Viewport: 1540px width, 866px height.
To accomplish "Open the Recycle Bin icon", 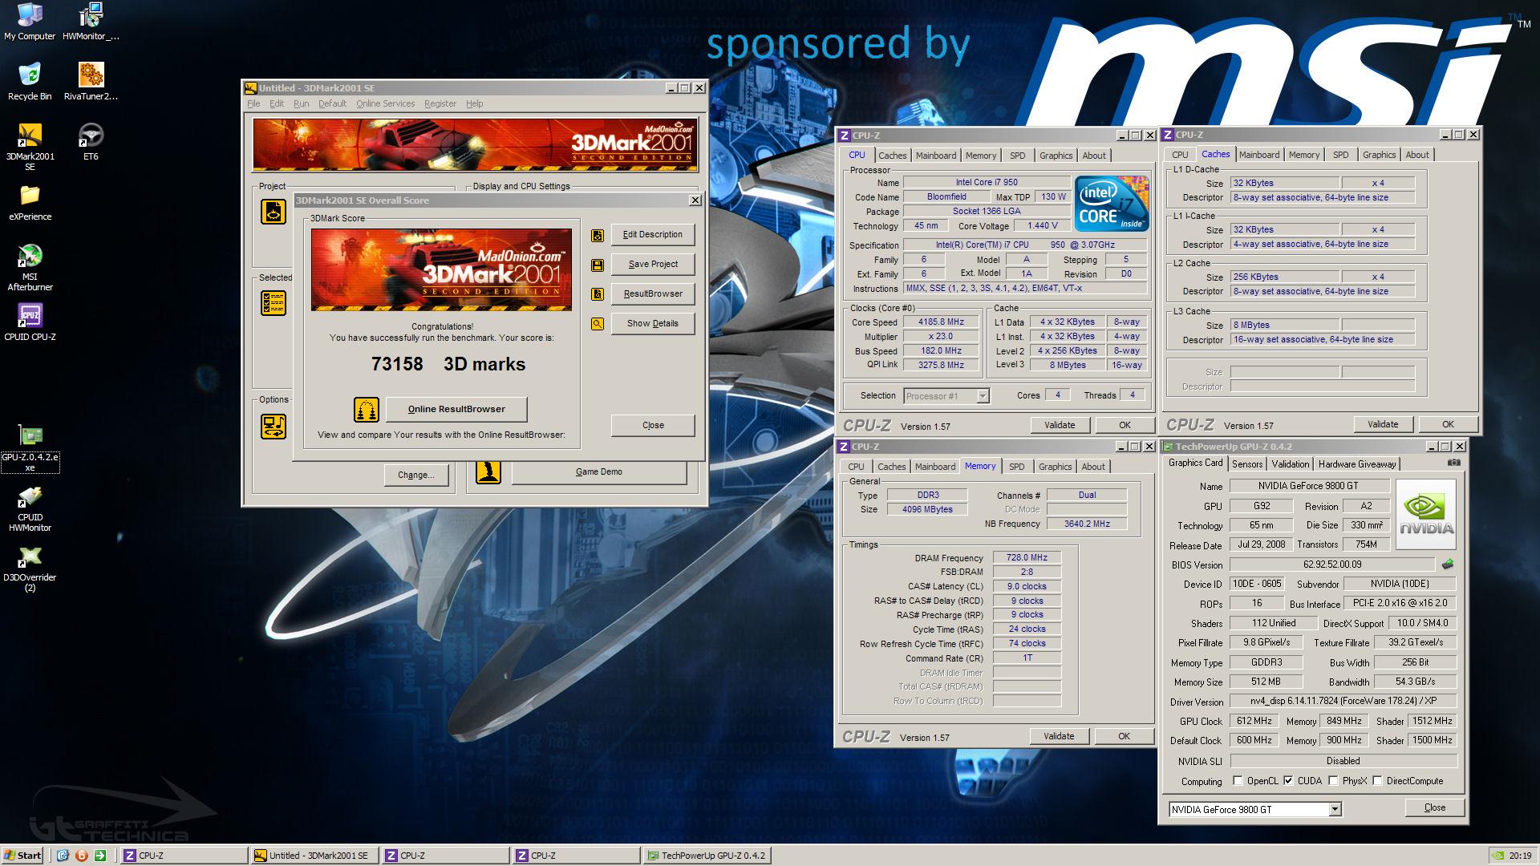I will click(x=30, y=81).
